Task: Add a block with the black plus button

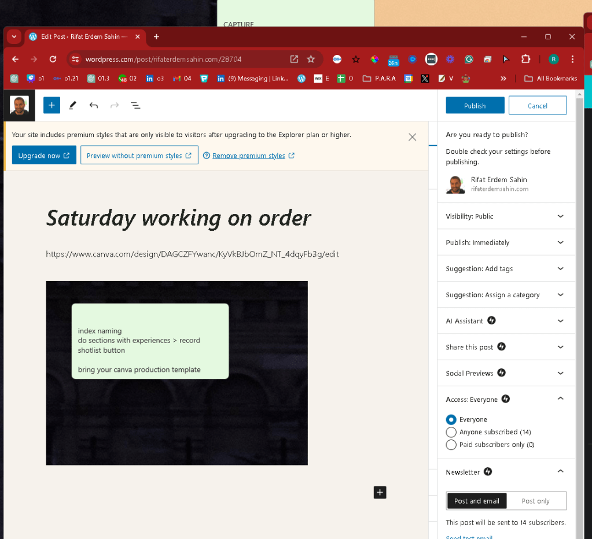Action: (x=380, y=492)
